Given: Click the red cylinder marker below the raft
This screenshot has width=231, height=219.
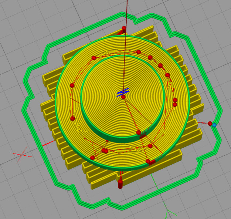Looking at the screenshot, I should pos(120,184).
